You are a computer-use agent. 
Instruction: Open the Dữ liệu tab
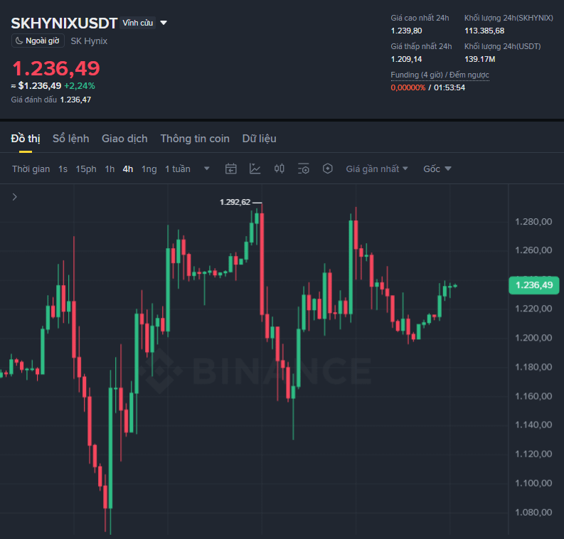260,139
